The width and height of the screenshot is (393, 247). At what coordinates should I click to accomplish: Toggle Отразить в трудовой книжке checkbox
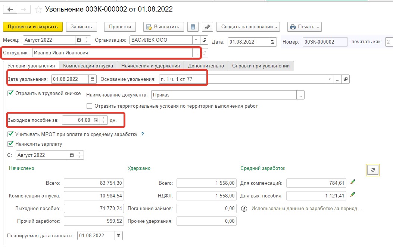pyautogui.click(x=10, y=94)
